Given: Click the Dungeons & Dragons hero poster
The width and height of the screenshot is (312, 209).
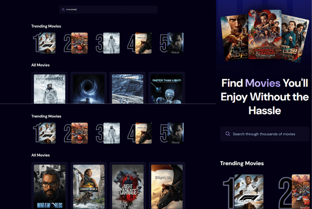Looking at the screenshot, I should click(x=265, y=34).
